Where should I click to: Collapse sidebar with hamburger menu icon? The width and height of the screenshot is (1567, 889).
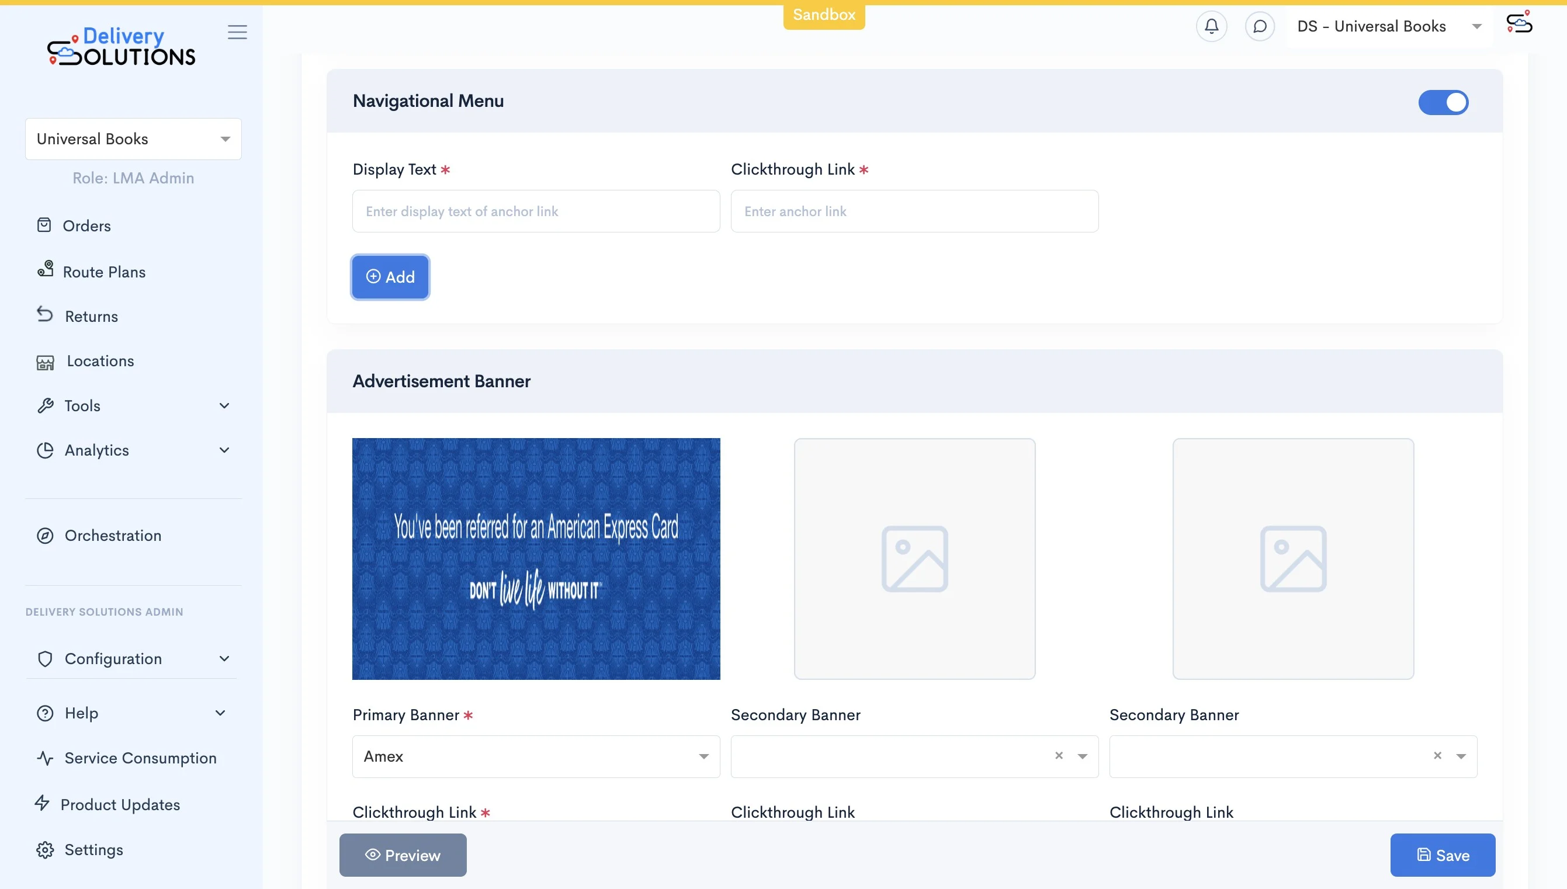[x=237, y=32]
